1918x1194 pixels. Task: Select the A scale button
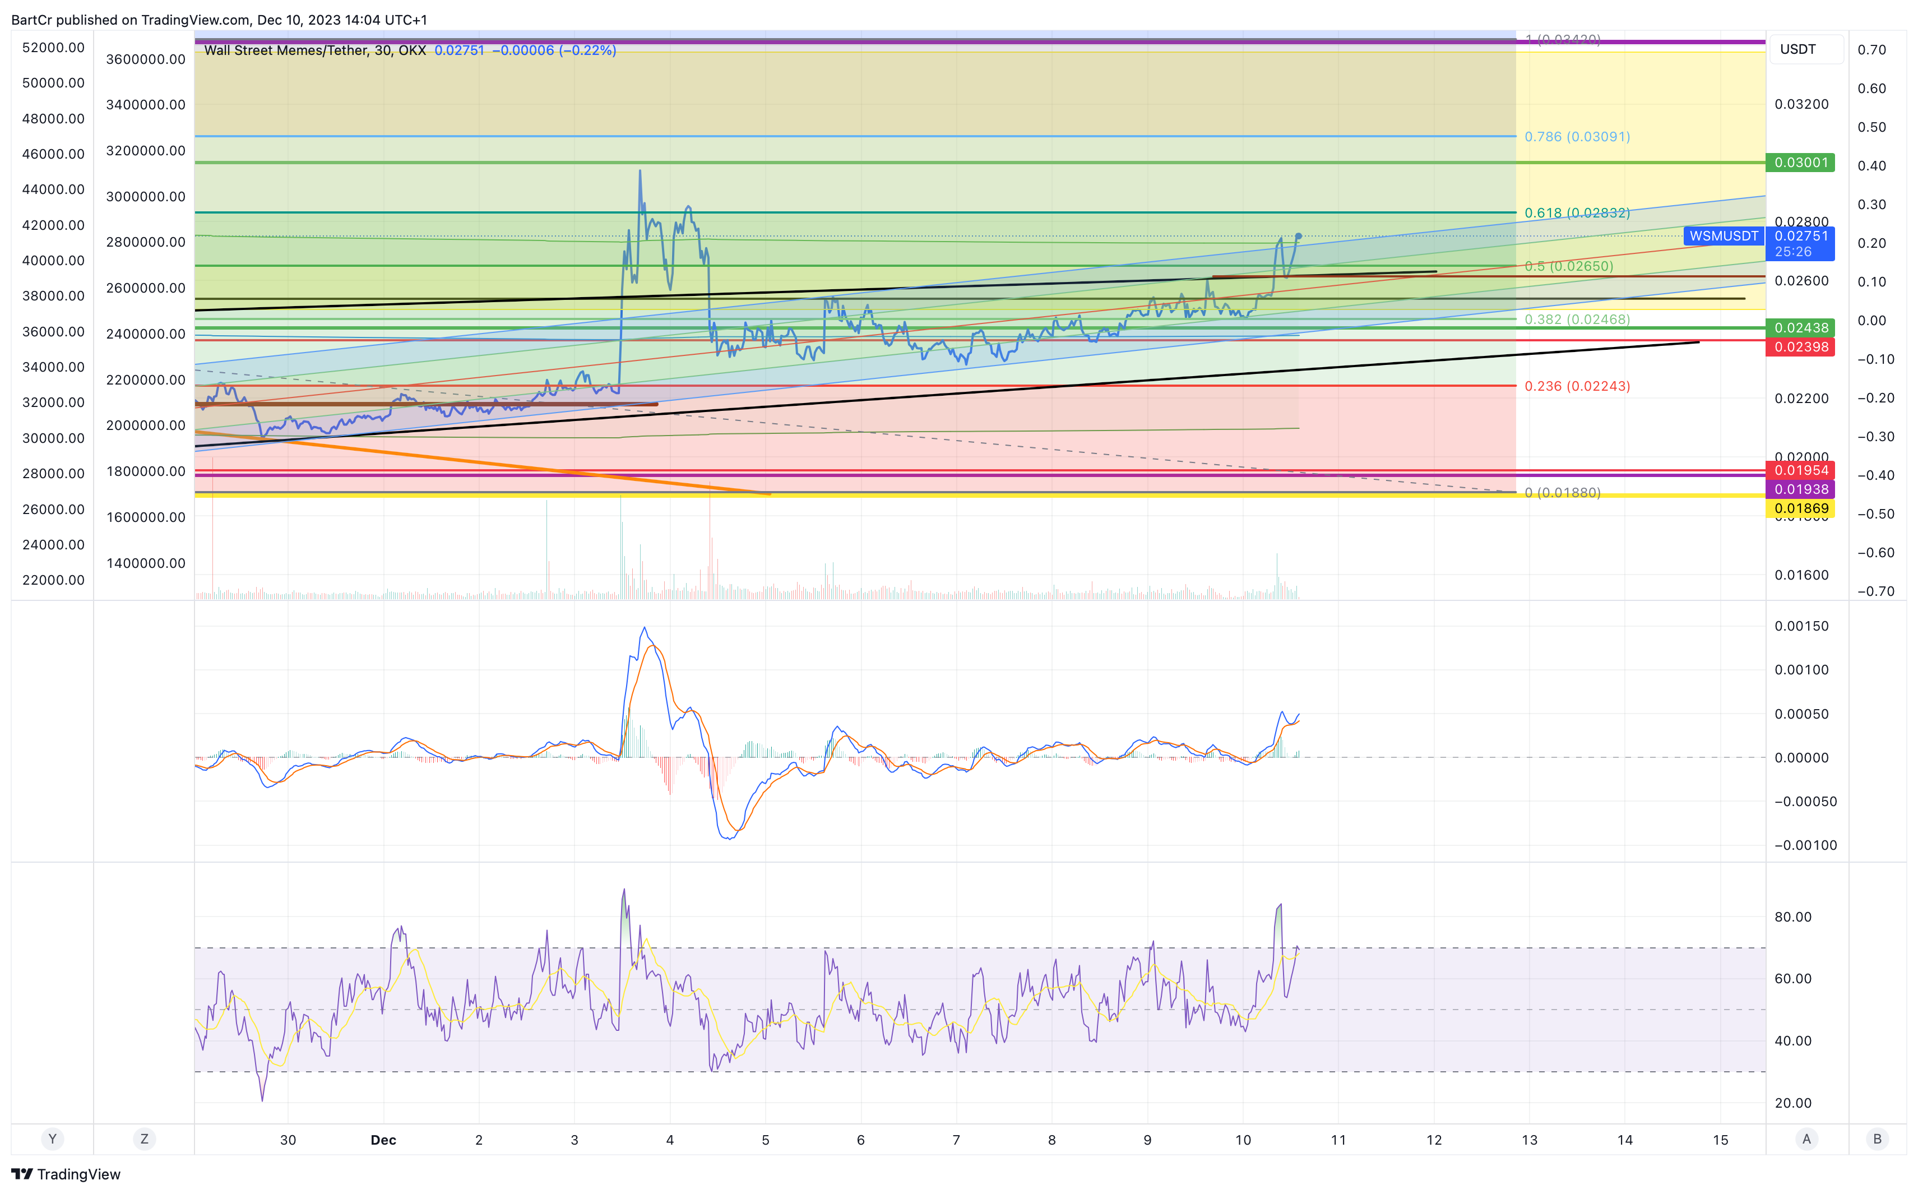[x=1806, y=1139]
